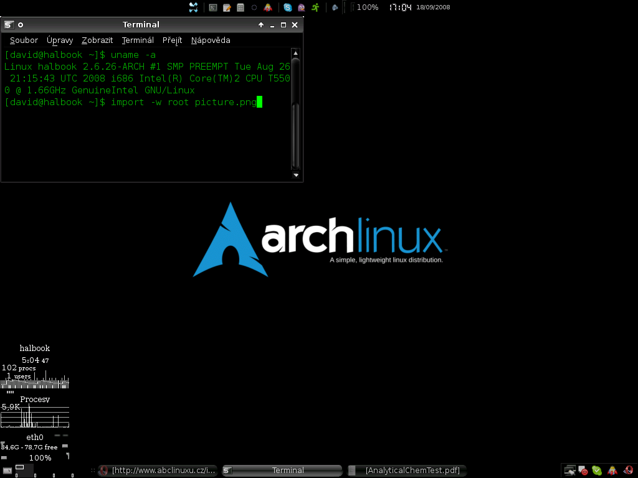This screenshot has width=638, height=478.
Task: Launch the terminal from the top panel launcher
Action: (x=213, y=7)
